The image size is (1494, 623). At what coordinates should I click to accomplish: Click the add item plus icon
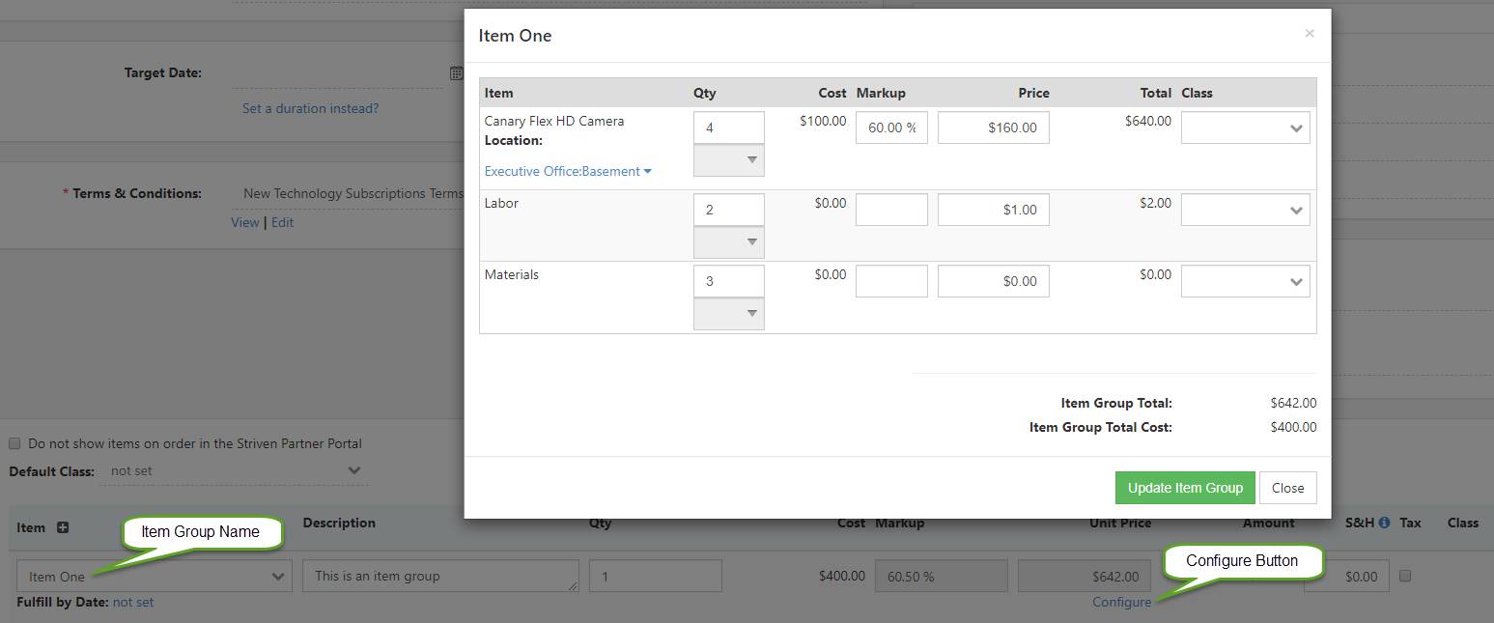point(61,527)
